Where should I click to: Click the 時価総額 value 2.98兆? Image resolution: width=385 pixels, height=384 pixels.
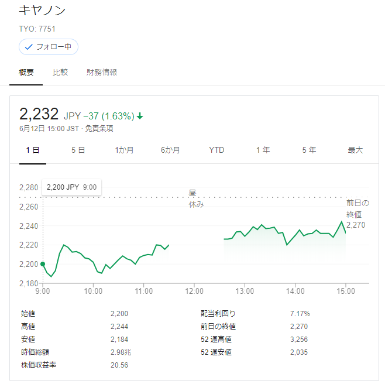click(121, 352)
